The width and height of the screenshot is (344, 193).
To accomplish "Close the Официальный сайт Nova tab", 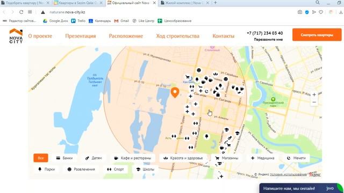I will 154,3.
